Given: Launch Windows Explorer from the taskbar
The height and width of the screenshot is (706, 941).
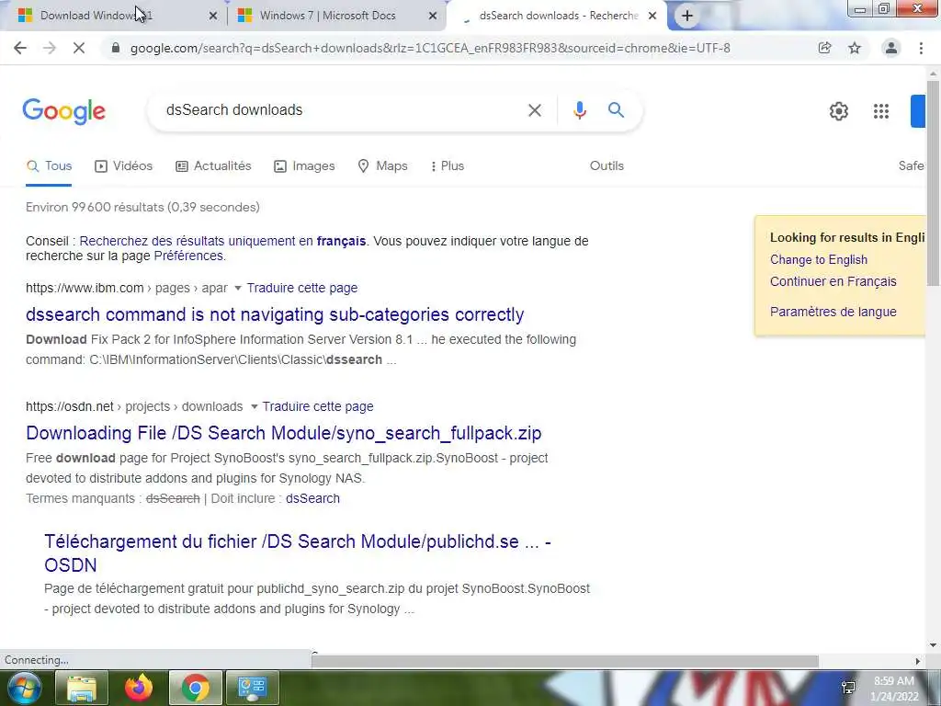Looking at the screenshot, I should pos(81,688).
